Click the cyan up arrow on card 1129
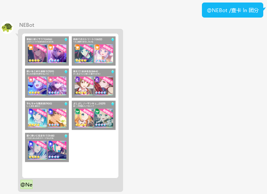This screenshot has height=194, width=267. pos(113,104)
